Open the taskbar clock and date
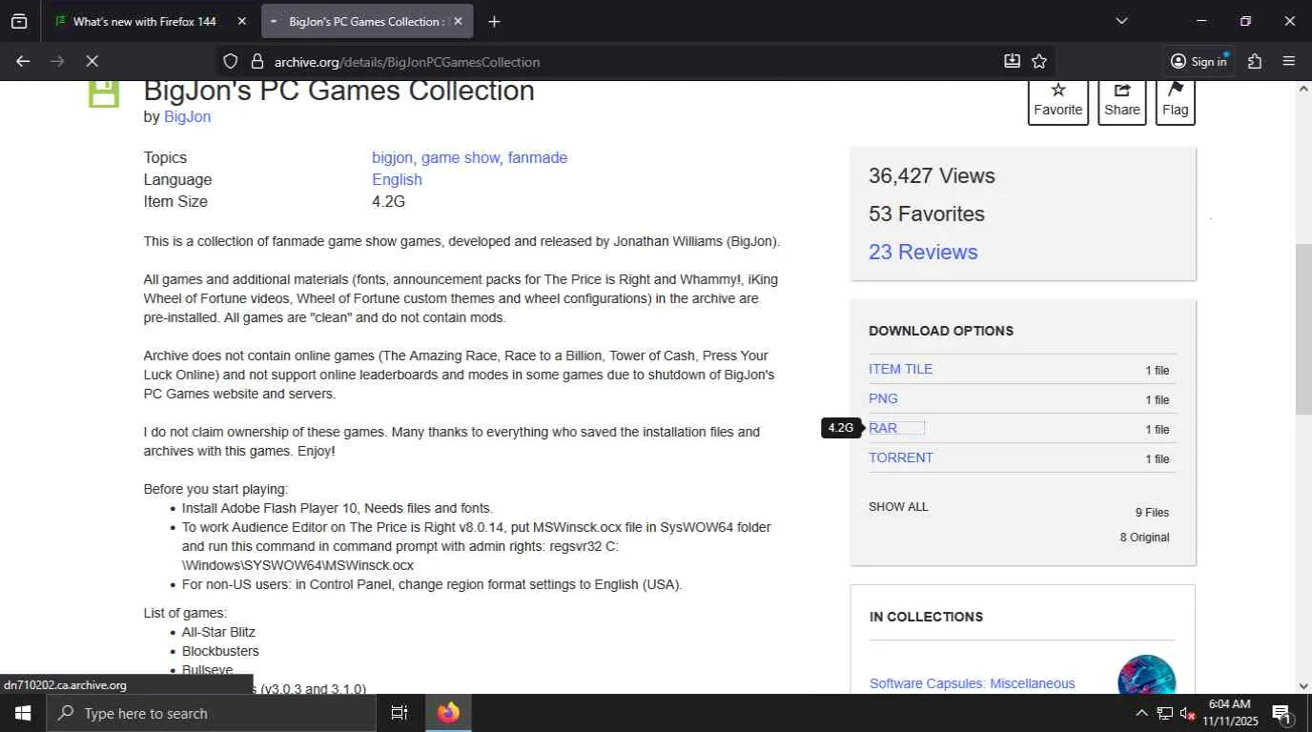1312x732 pixels. click(1230, 713)
